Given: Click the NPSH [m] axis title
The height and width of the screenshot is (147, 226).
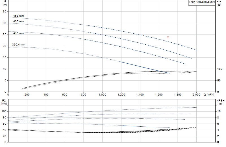Looking at the screenshot, I should (x=220, y=102).
